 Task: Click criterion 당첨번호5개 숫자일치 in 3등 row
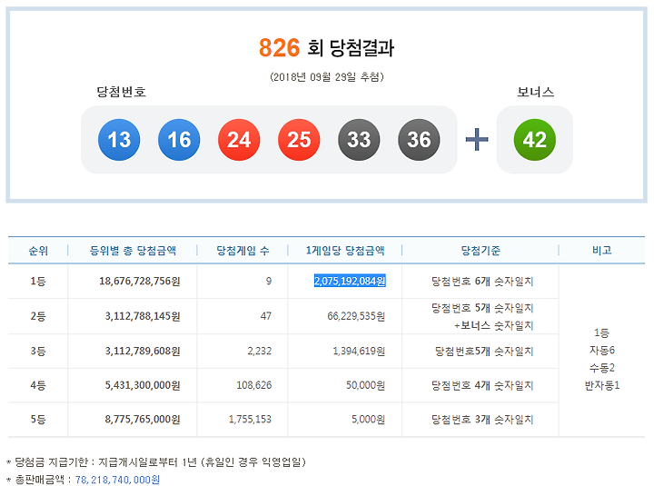point(484,351)
